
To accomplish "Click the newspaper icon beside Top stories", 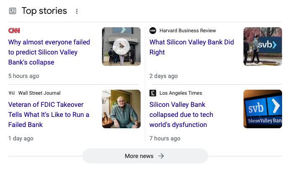I will (13, 11).
